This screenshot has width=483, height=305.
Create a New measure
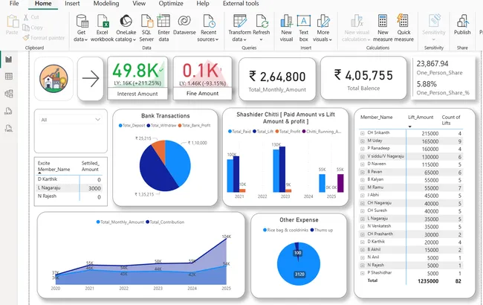[383, 28]
